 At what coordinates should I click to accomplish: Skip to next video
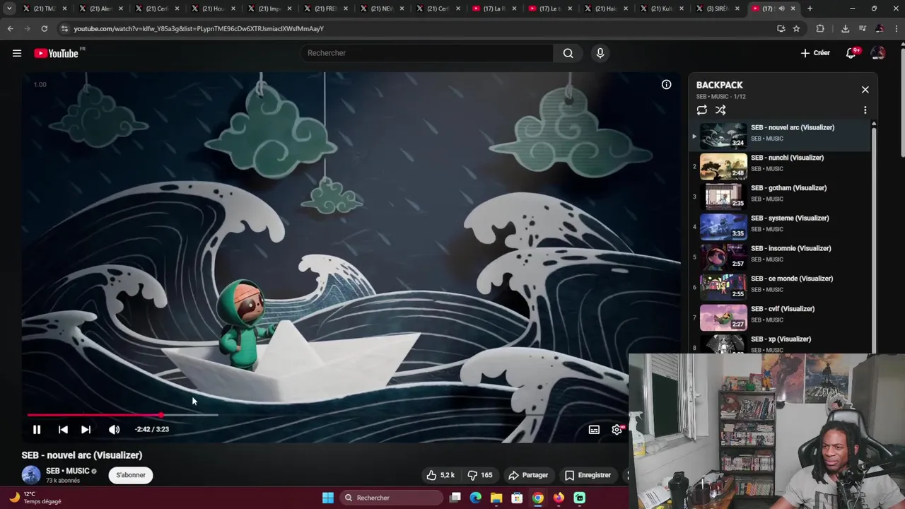point(86,429)
